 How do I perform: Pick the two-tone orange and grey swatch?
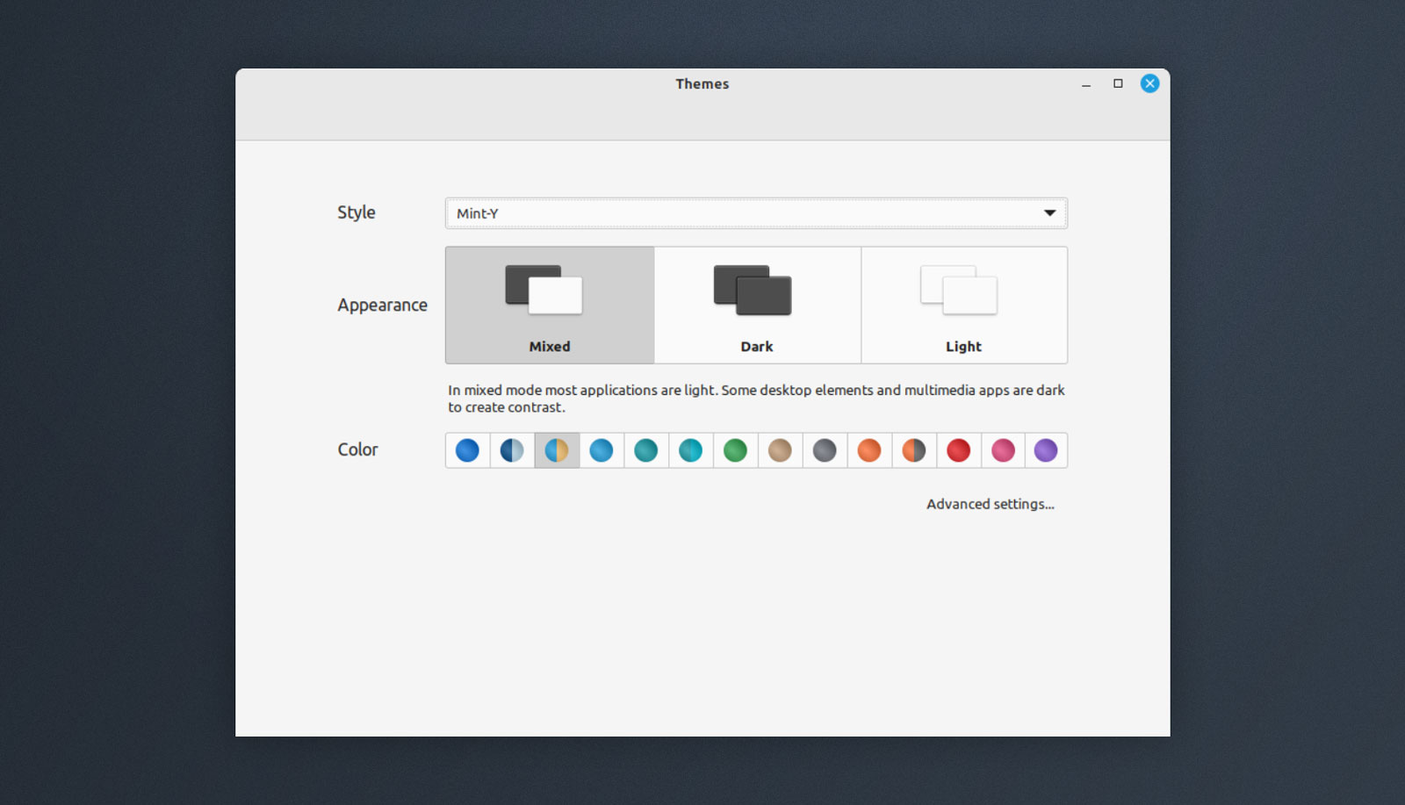click(914, 450)
